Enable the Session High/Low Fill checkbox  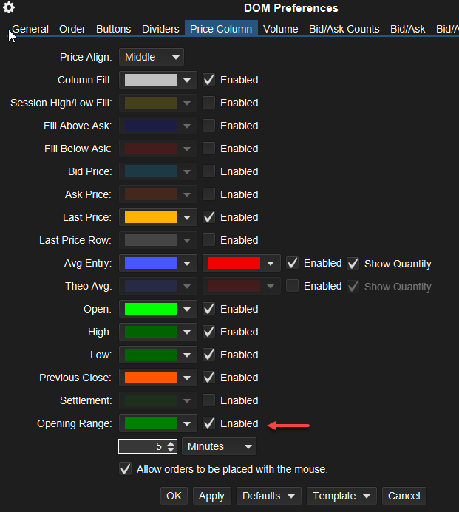pos(209,103)
